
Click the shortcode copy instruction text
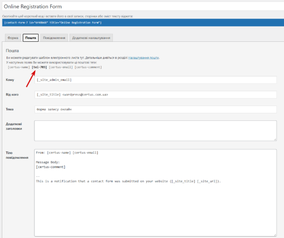[67, 16]
